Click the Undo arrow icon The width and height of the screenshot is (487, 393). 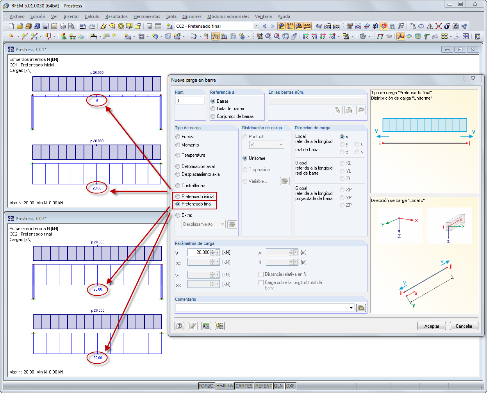tap(83, 26)
